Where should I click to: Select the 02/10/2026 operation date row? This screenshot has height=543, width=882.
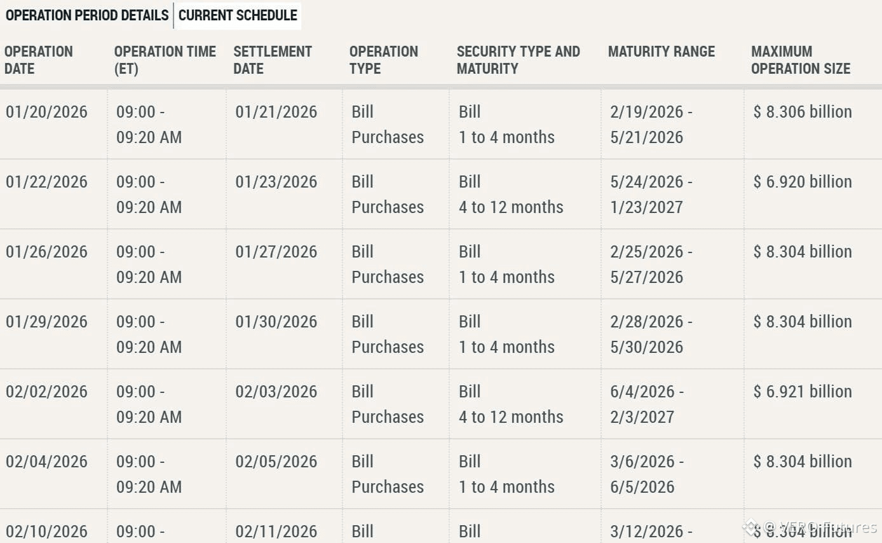pos(441,526)
